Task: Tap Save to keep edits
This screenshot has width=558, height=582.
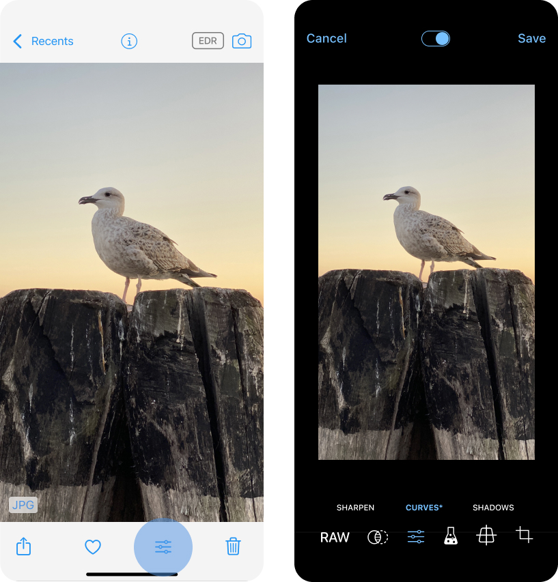Action: (531, 38)
